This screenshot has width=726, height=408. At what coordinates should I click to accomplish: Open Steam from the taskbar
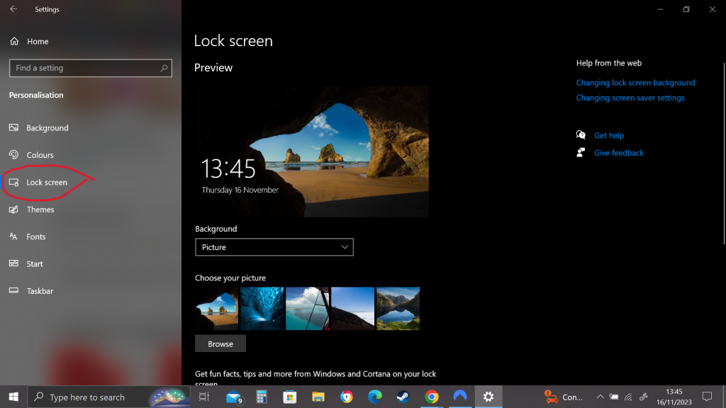tap(402, 397)
